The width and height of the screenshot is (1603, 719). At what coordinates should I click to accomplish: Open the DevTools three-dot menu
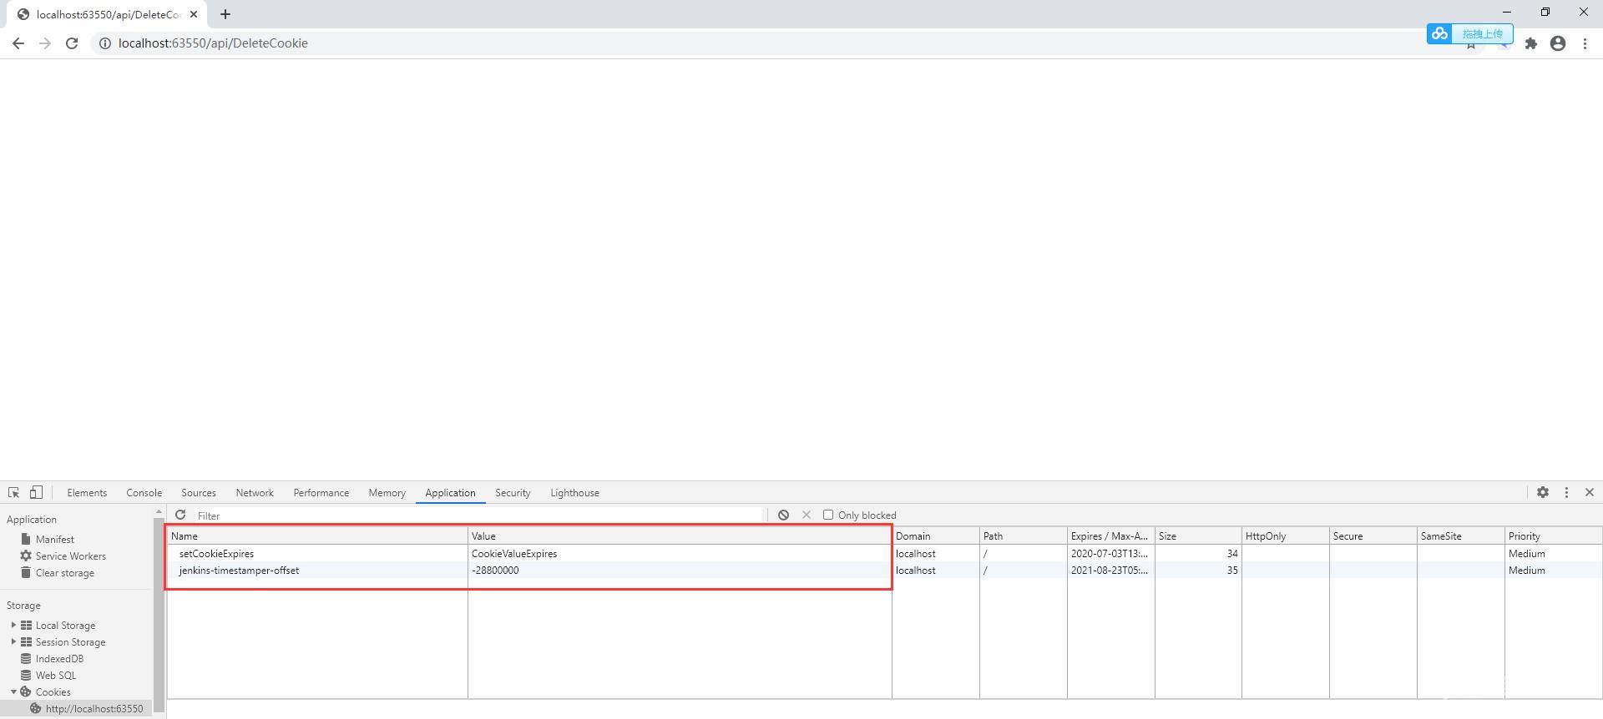[1566, 493]
